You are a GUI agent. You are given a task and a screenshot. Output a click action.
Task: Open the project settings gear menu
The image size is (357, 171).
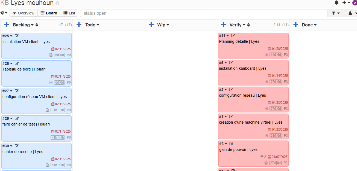tap(4, 13)
